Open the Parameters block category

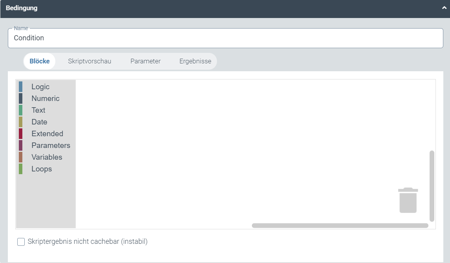pyautogui.click(x=50, y=145)
